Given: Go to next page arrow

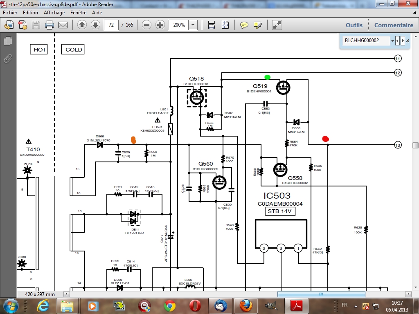Looking at the screenshot, I should (x=95, y=25).
